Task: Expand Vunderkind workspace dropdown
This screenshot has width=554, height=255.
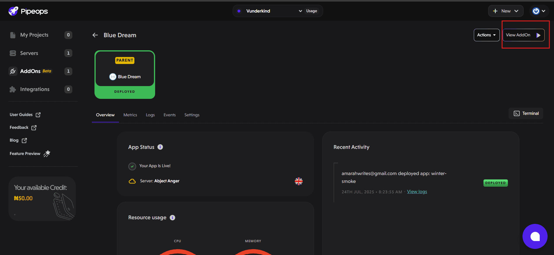Action: [269, 11]
